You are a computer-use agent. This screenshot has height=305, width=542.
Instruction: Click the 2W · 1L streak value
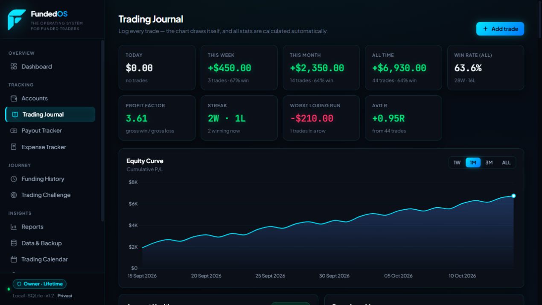pyautogui.click(x=227, y=118)
